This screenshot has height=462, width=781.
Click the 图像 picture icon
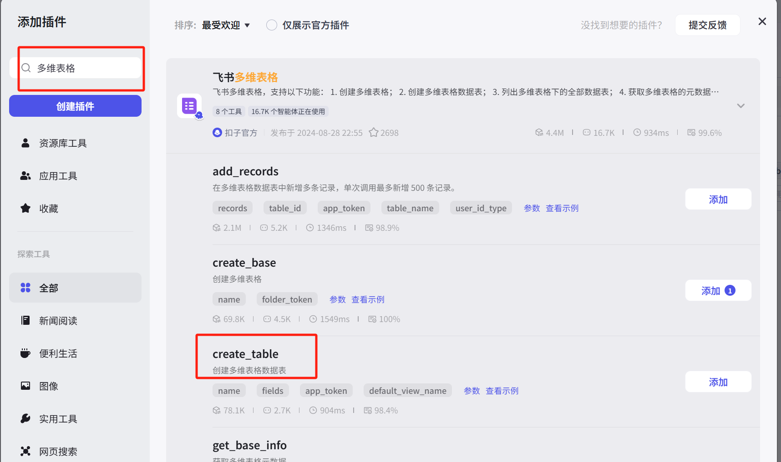[25, 386]
